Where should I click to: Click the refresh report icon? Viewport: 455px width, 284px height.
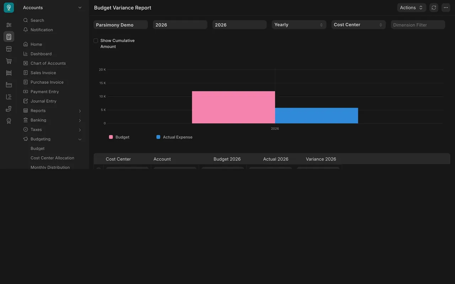[434, 7]
